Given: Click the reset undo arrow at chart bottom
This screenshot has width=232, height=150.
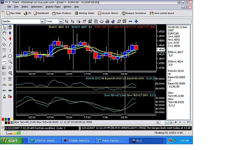Looking at the screenshot, I should [x=189, y=122].
